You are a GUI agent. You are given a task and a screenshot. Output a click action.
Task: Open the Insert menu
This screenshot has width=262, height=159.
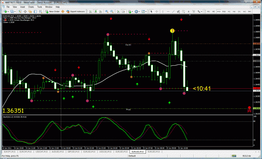pyautogui.click(x=23, y=7)
